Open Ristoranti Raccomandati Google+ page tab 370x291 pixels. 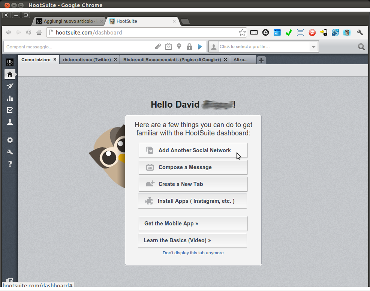(x=172, y=60)
